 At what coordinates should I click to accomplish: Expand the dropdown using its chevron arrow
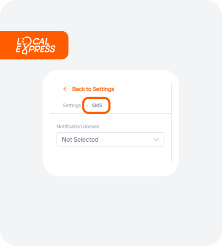click(x=156, y=140)
